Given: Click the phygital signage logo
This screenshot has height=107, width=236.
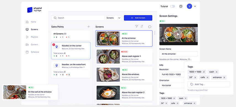Looking at the screenshot, I should (34, 10).
